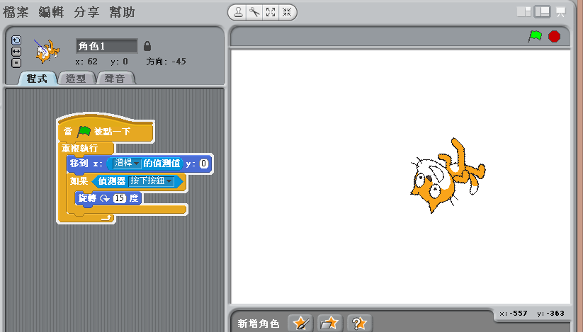
Task: Stop all scripts with the red button
Action: [x=554, y=36]
